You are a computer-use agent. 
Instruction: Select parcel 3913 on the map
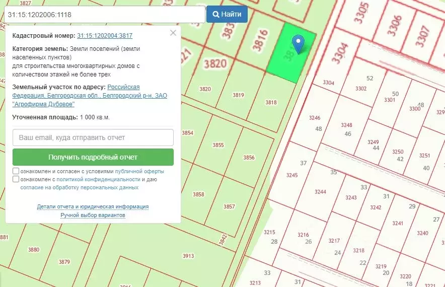click(x=188, y=256)
